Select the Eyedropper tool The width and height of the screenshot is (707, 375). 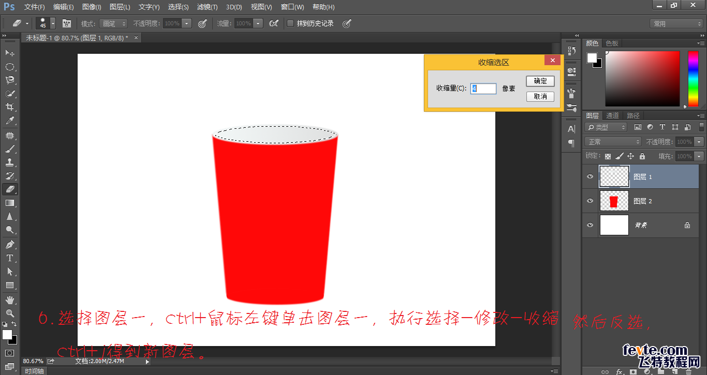pyautogui.click(x=9, y=121)
